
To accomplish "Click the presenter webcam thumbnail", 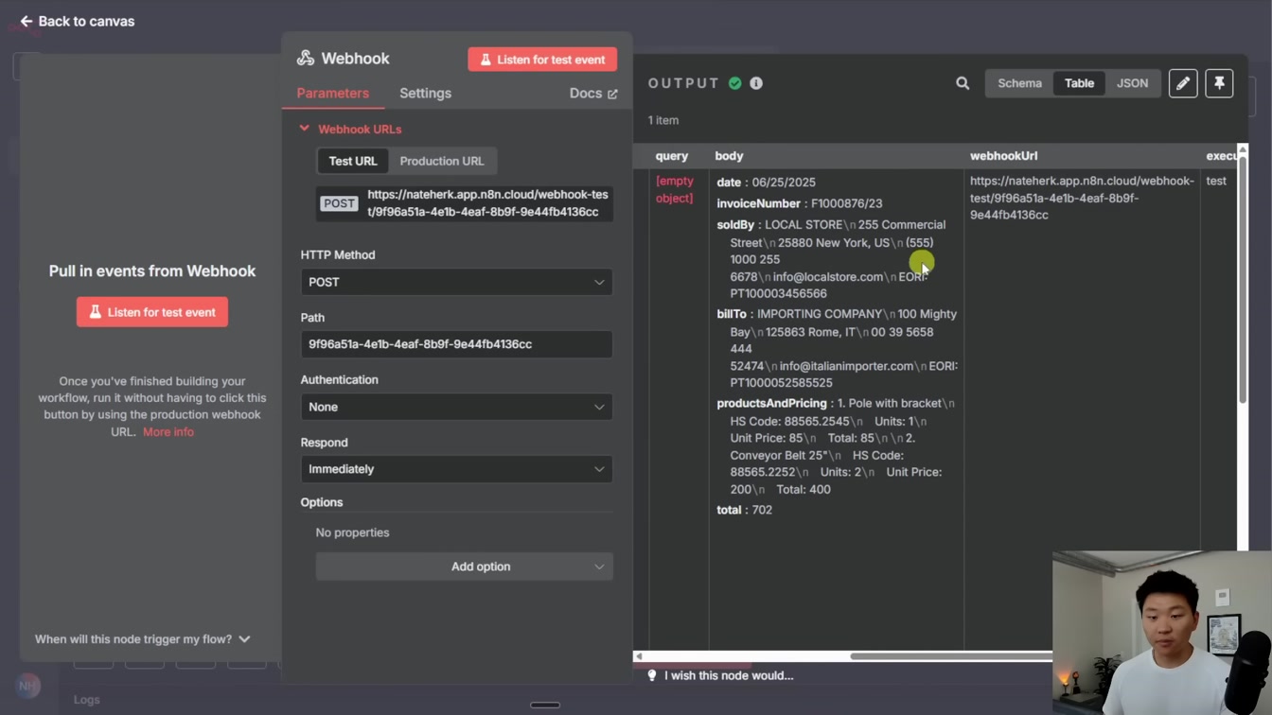I will [1161, 633].
